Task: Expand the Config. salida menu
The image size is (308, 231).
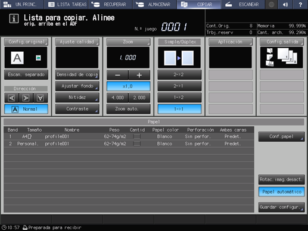Action: click(282, 42)
